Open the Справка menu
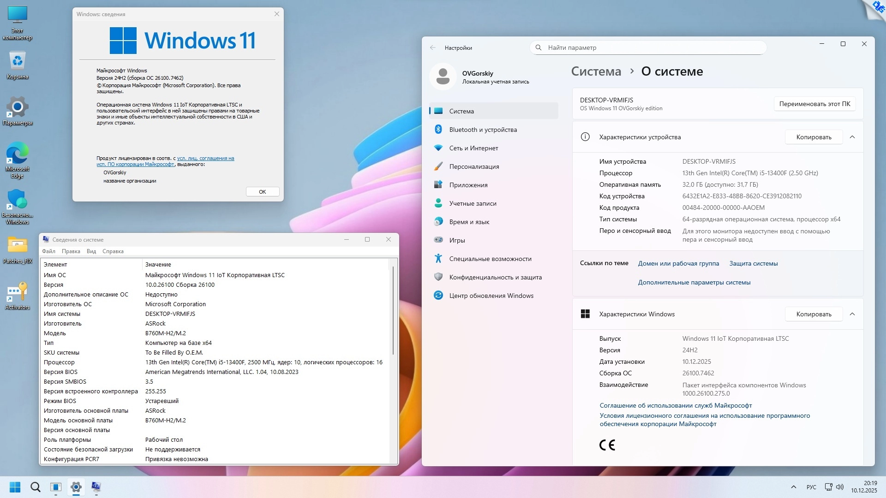Viewport: 886px width, 498px height. click(x=113, y=251)
